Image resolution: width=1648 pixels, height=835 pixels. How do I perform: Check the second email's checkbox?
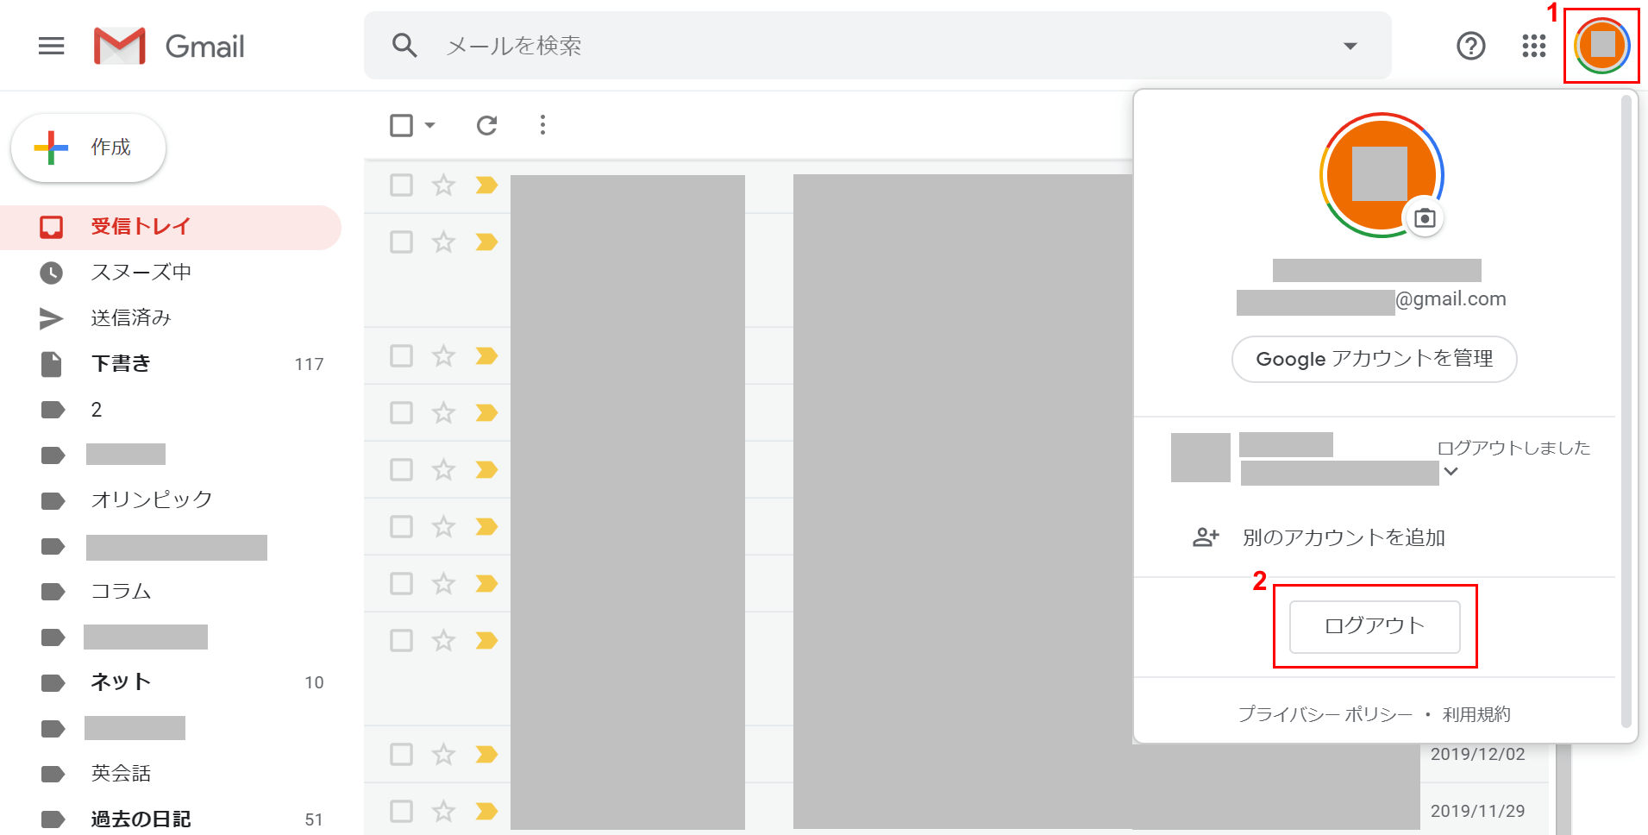pos(401,242)
